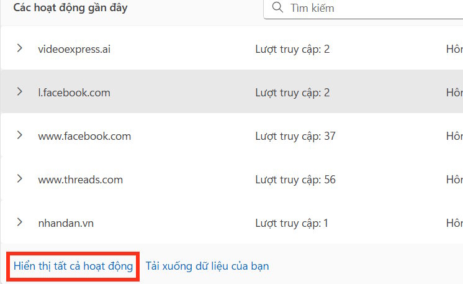Image resolution: width=463 pixels, height=284 pixels.
Task: Select the www.facebook.com domain text
Action: pos(84,136)
